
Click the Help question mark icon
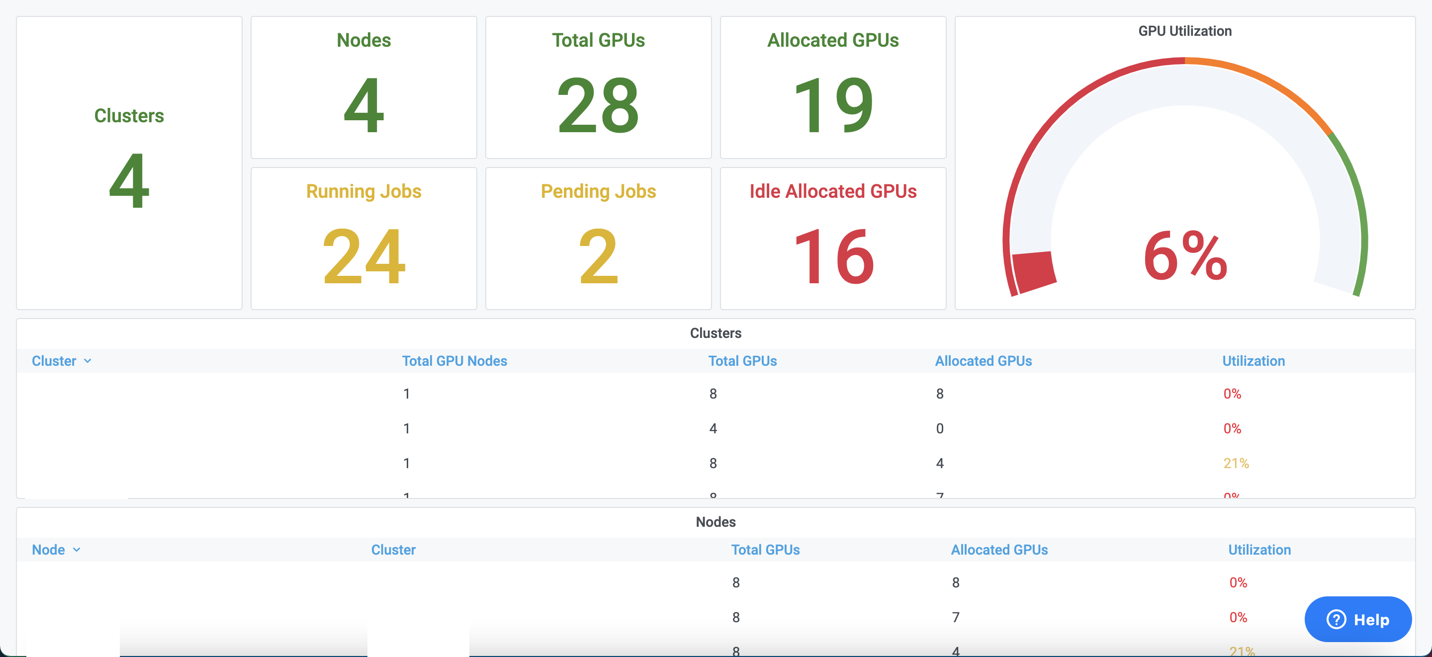[x=1336, y=619]
